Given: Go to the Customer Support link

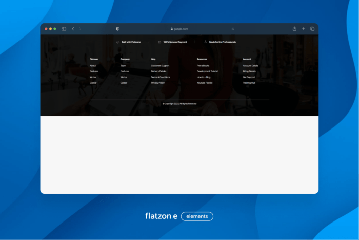Looking at the screenshot, I should [159, 66].
